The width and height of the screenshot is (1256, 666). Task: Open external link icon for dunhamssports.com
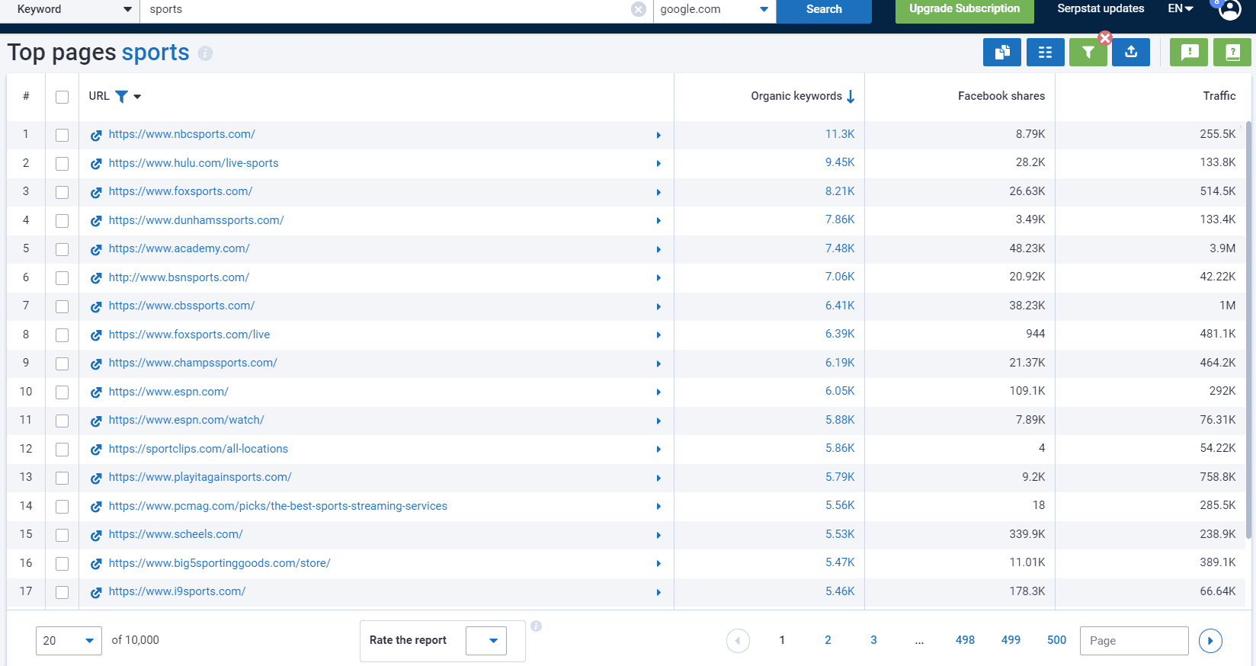pyautogui.click(x=96, y=221)
